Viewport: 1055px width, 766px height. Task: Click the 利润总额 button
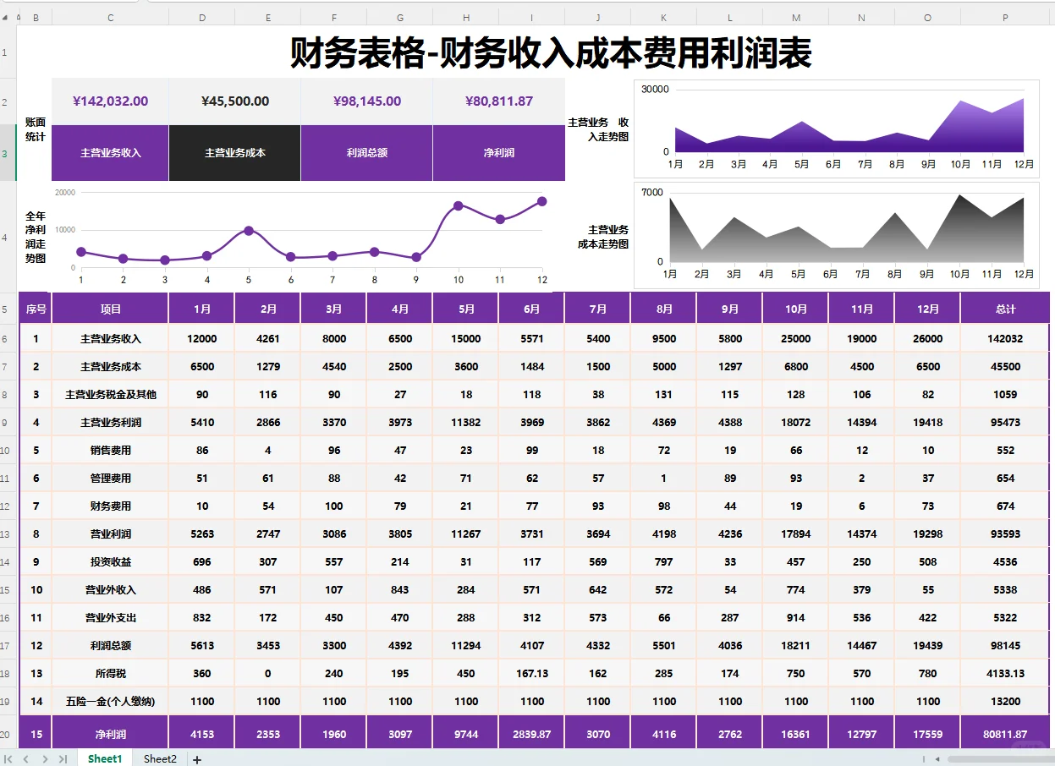(x=366, y=154)
